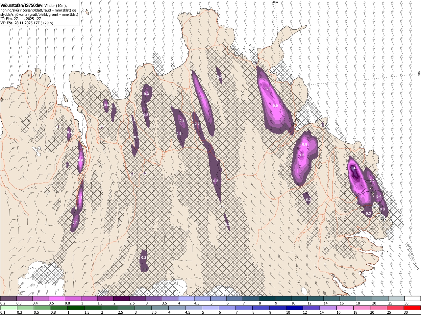The height and width of the screenshot is (315, 421).
Task: Click the snow legend swatch for 0.4–0.5
Action: click(41, 299)
